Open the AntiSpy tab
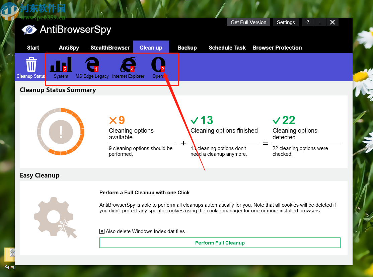 tap(69, 48)
